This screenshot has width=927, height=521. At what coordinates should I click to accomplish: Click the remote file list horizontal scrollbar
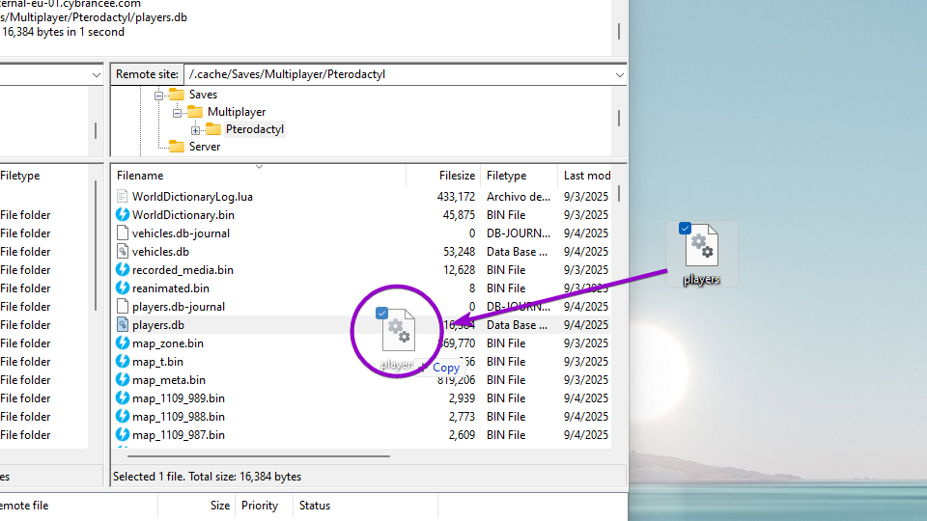tap(259, 456)
